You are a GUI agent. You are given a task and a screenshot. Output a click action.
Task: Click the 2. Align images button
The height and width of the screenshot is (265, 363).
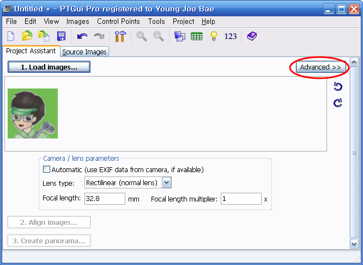click(49, 222)
